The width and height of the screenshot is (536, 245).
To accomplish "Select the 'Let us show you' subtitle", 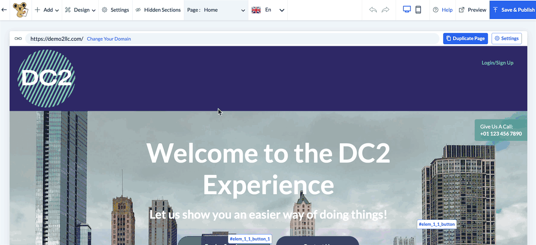I will [x=268, y=215].
